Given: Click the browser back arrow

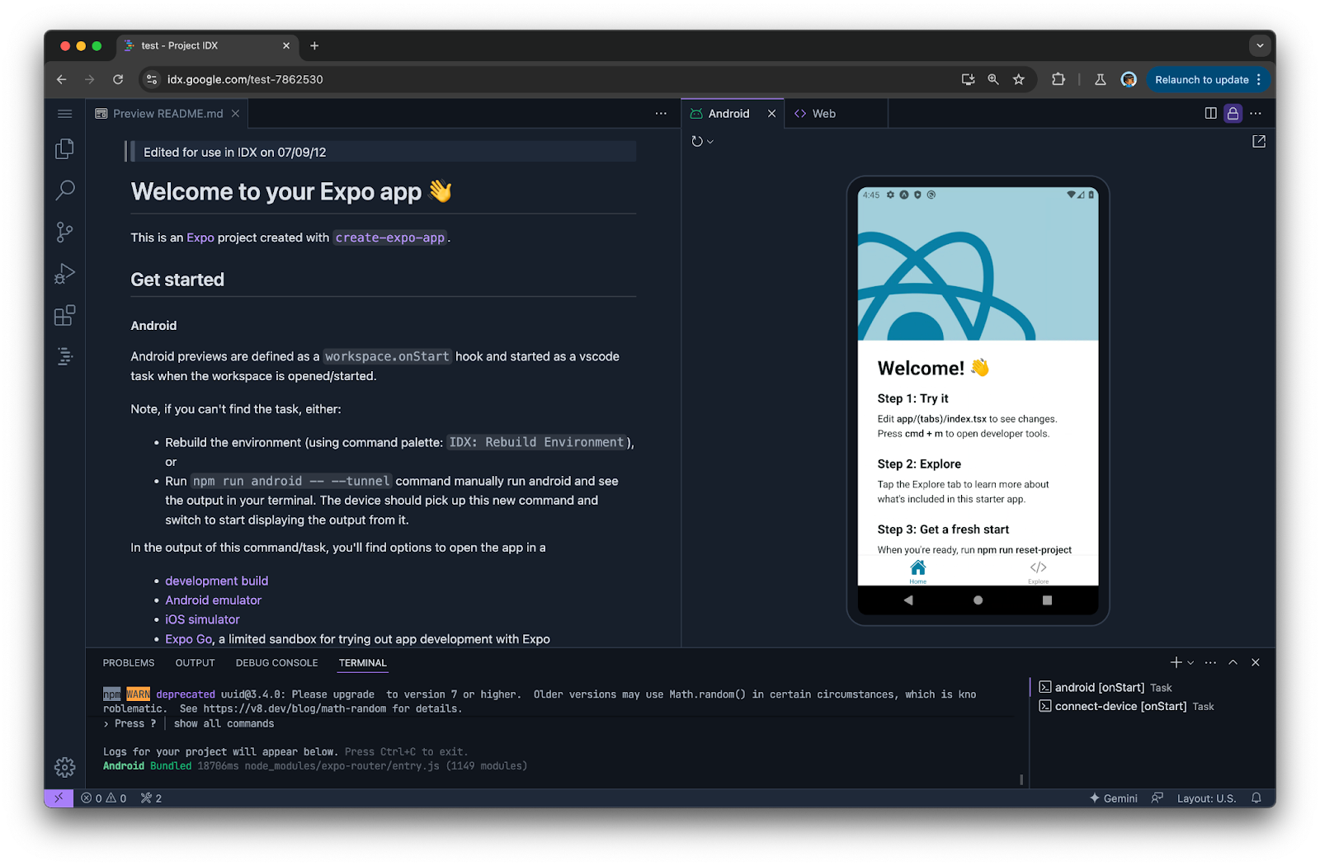Looking at the screenshot, I should 61,79.
